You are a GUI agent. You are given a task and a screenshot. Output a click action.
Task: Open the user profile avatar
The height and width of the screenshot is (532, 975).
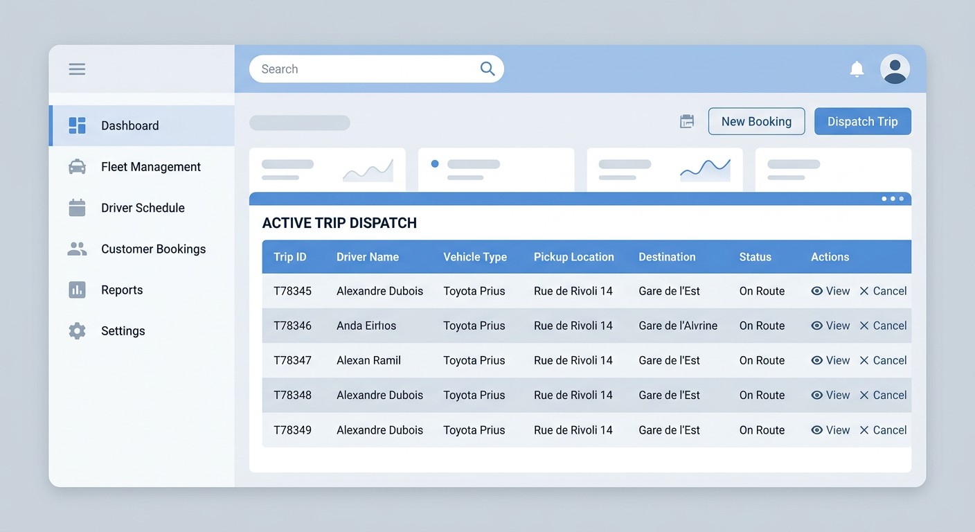point(895,69)
